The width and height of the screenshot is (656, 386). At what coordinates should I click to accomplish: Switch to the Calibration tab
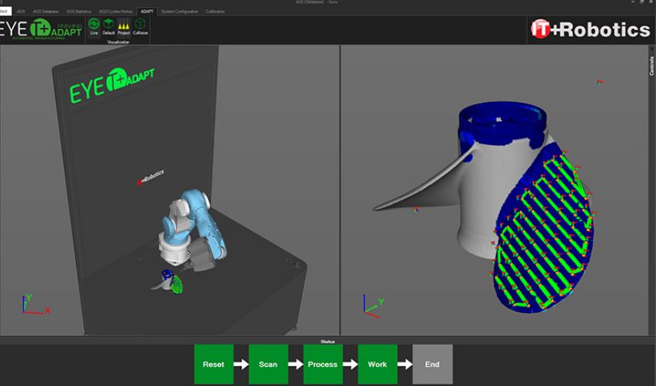click(215, 12)
